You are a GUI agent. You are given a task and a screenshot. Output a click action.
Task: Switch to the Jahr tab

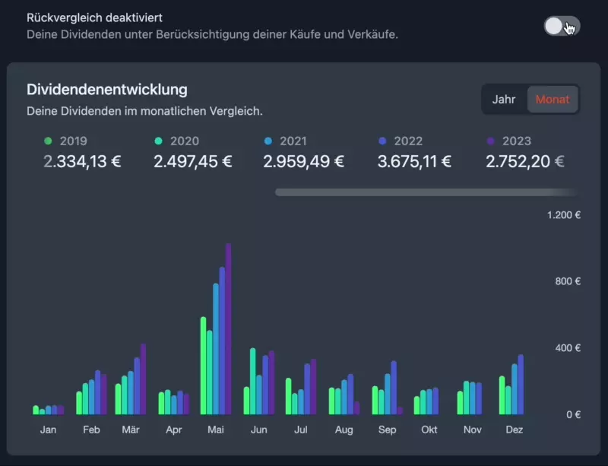504,99
